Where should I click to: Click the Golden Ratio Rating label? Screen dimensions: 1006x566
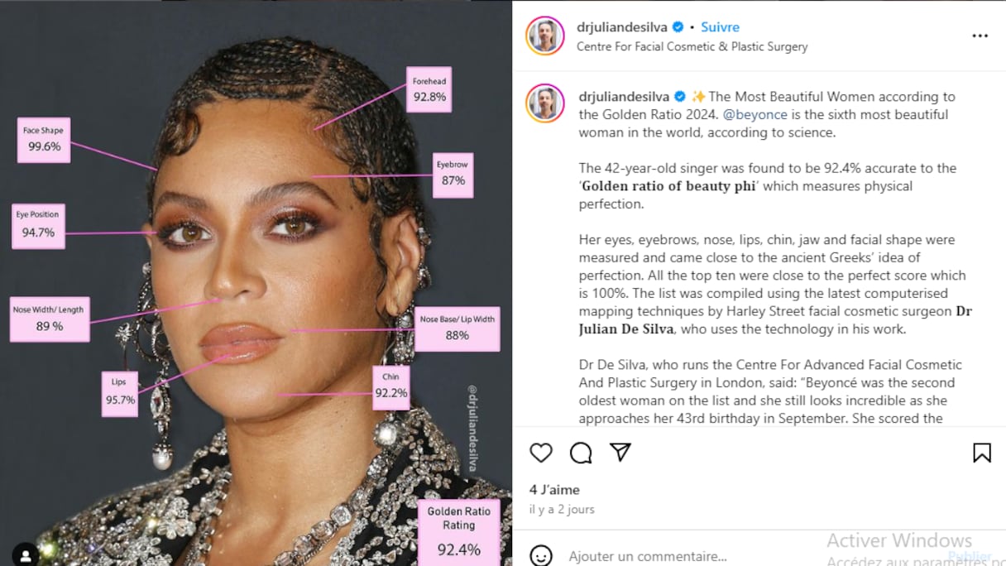(x=458, y=518)
